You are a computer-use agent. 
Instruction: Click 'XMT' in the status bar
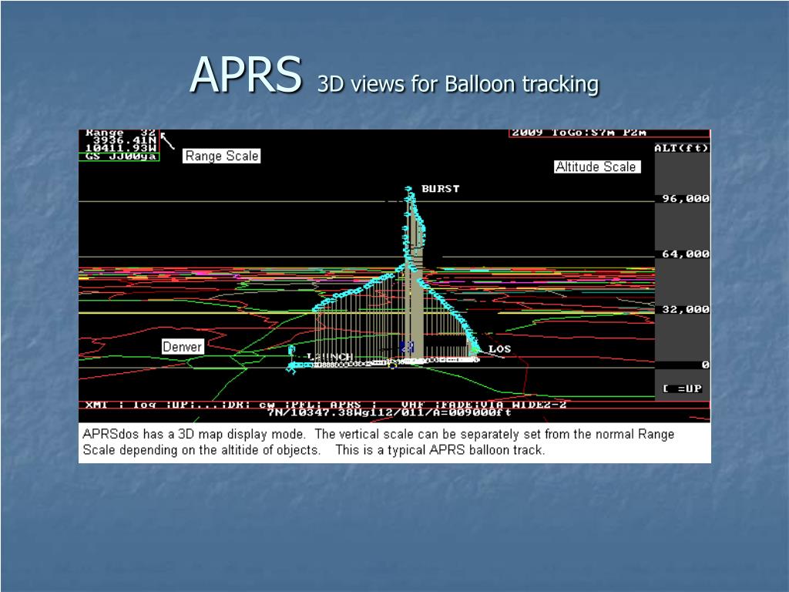[x=96, y=405]
